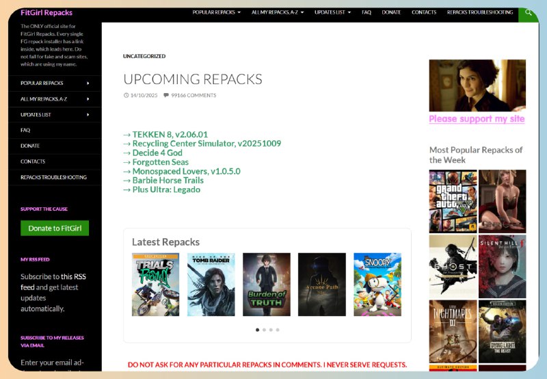Click Plus Ultra: Legado entry

coord(166,190)
